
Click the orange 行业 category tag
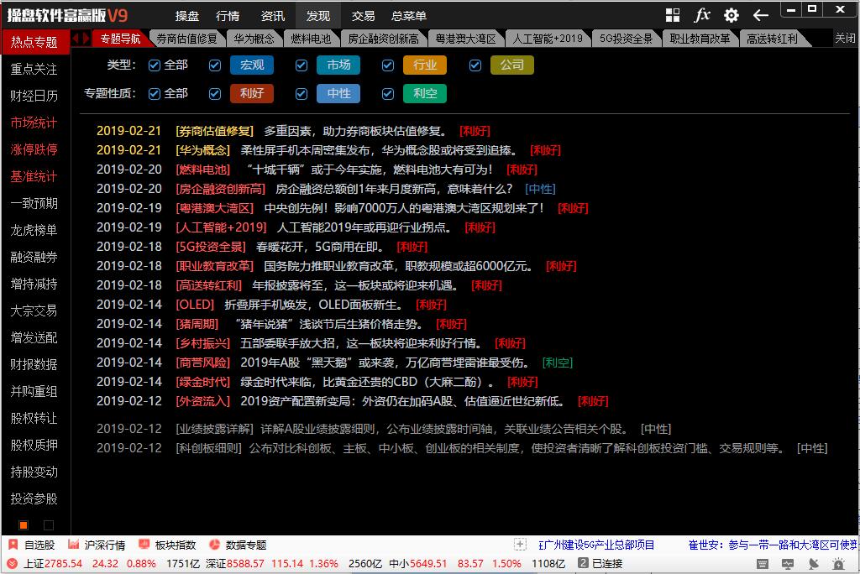pos(425,65)
